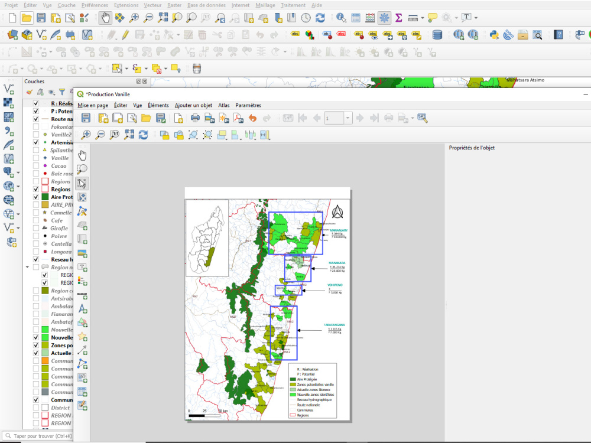The height and width of the screenshot is (443, 591).
Task: Toggle the Zones po layer checkbox
Action: (36, 346)
